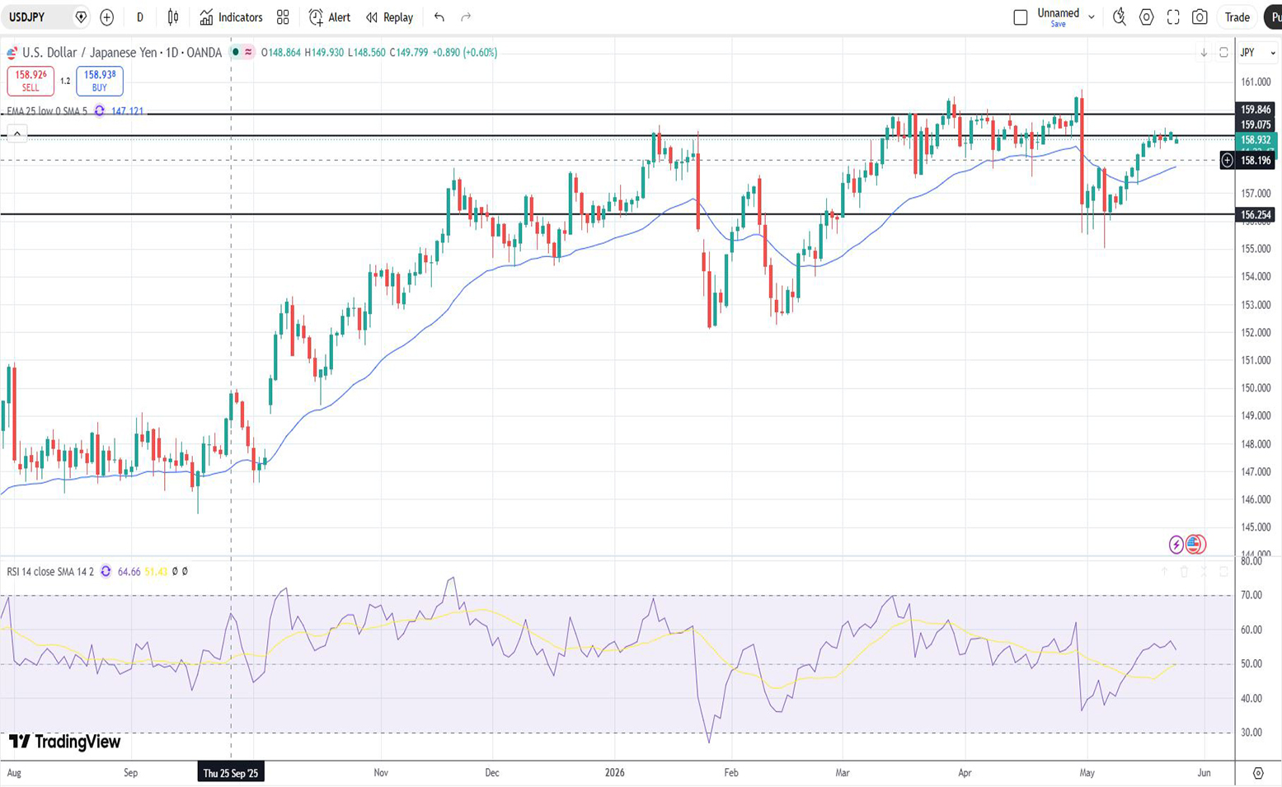Collapse the indicator legend with caret
The width and height of the screenshot is (1282, 787).
(17, 133)
